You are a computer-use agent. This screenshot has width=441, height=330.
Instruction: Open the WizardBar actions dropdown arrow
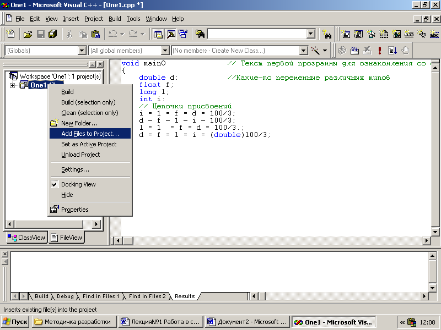point(325,51)
